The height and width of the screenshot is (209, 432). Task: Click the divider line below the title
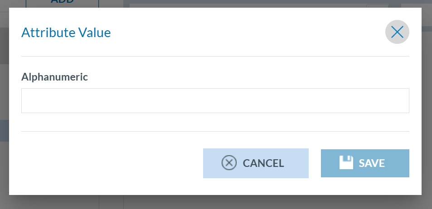click(215, 57)
